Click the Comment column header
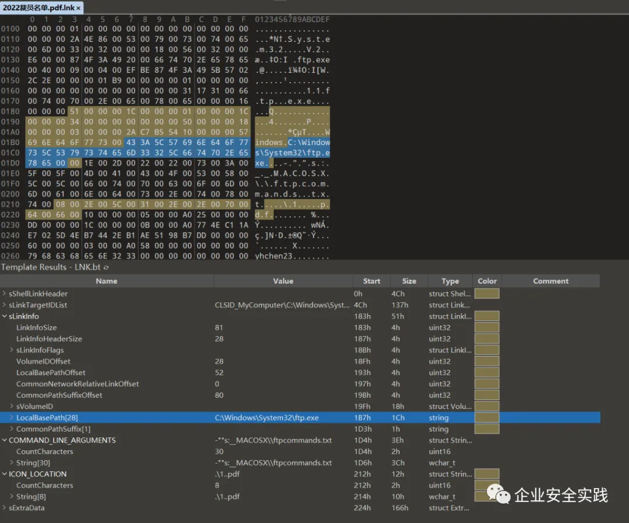The width and height of the screenshot is (629, 523). pyautogui.click(x=550, y=281)
